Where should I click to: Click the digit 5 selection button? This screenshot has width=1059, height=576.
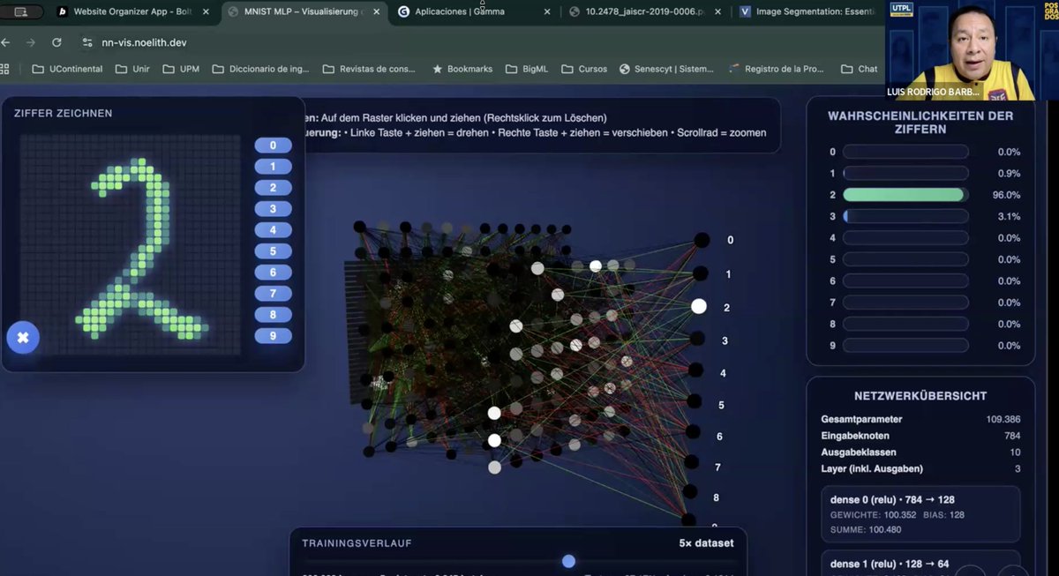click(273, 251)
